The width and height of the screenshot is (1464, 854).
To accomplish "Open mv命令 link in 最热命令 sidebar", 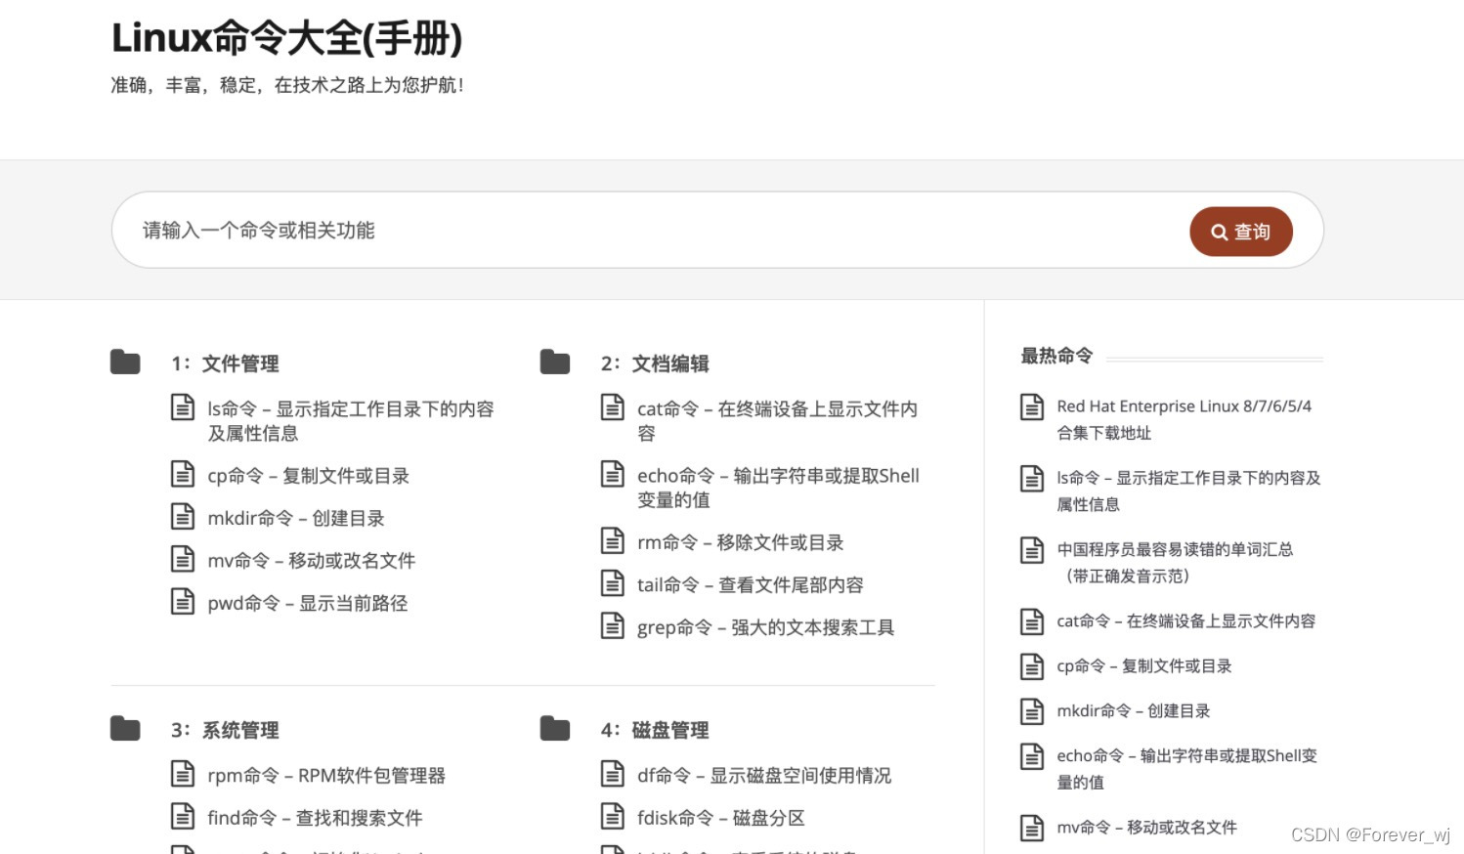I will coord(1147,828).
